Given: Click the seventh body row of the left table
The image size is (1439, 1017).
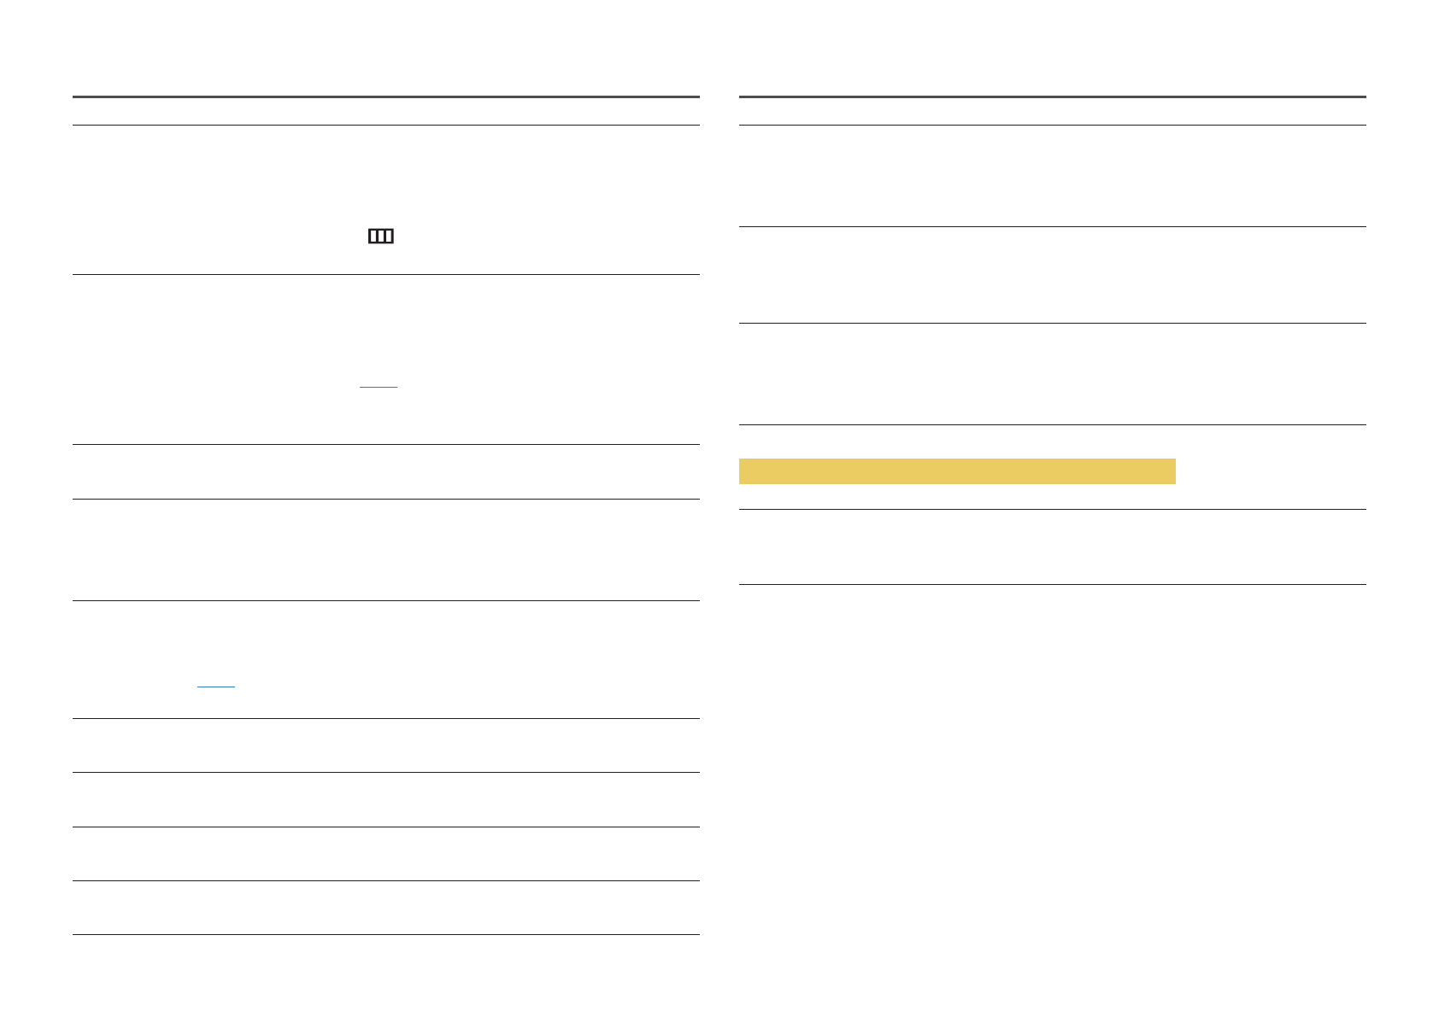Looking at the screenshot, I should (x=385, y=799).
